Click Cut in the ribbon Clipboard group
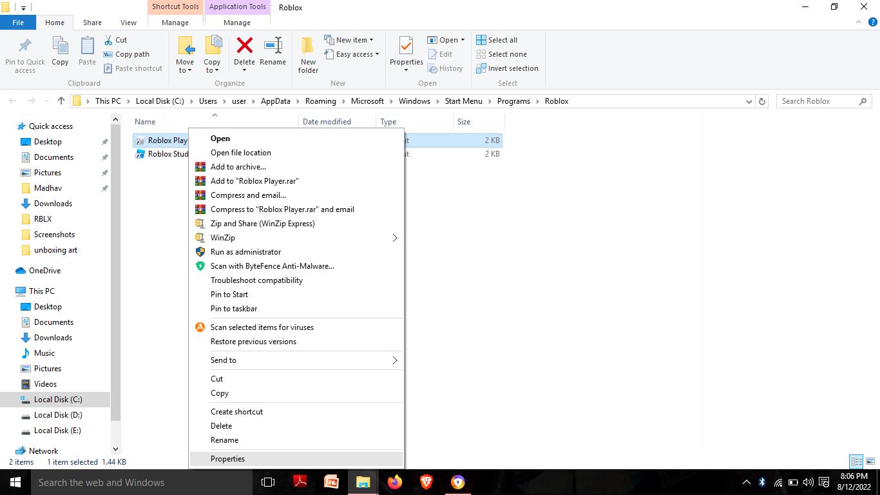Screen dimensions: 880x495 tap(115, 40)
